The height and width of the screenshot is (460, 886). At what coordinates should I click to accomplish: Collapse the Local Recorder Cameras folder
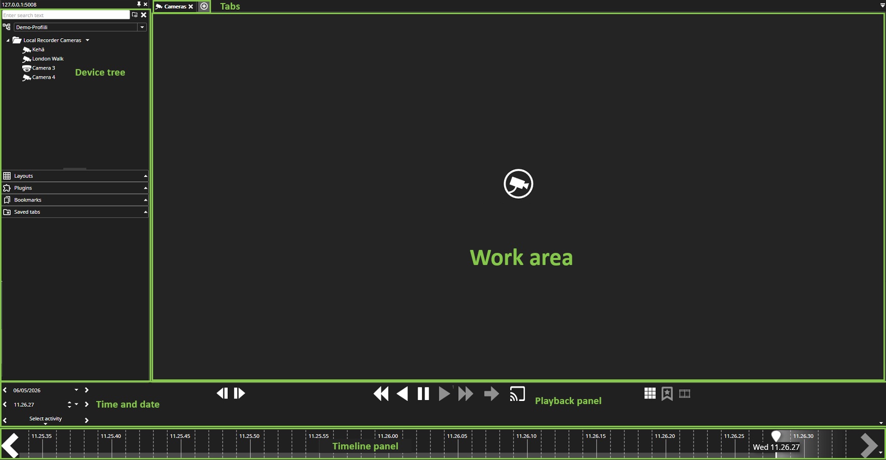coord(8,40)
